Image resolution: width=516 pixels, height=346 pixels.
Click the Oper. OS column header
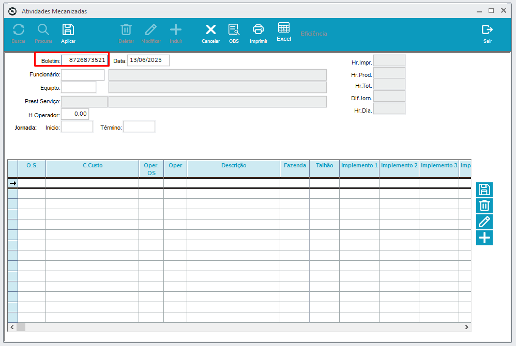click(x=151, y=169)
